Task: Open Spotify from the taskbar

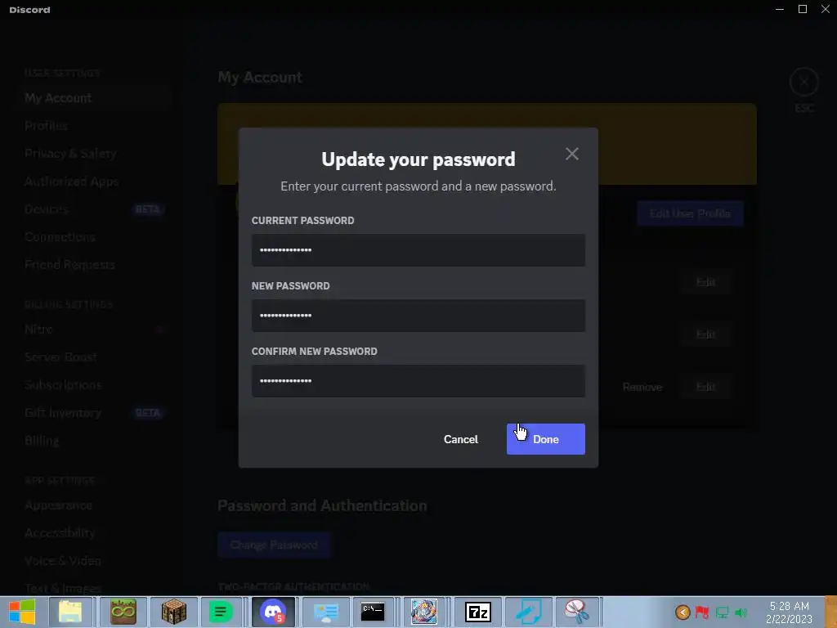Action: point(221,612)
